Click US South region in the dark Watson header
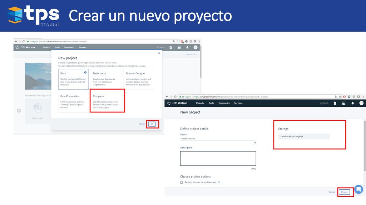The image size is (366, 205). pyautogui.click(x=324, y=103)
